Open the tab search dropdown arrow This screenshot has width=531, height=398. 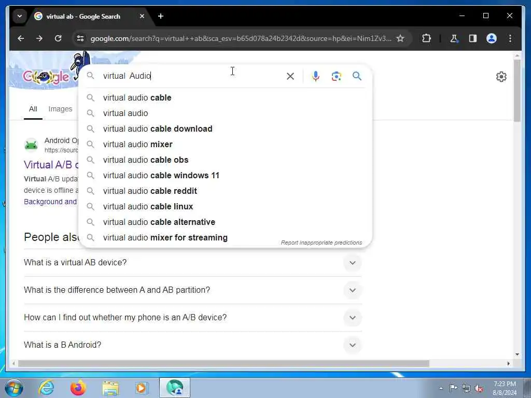(20, 16)
